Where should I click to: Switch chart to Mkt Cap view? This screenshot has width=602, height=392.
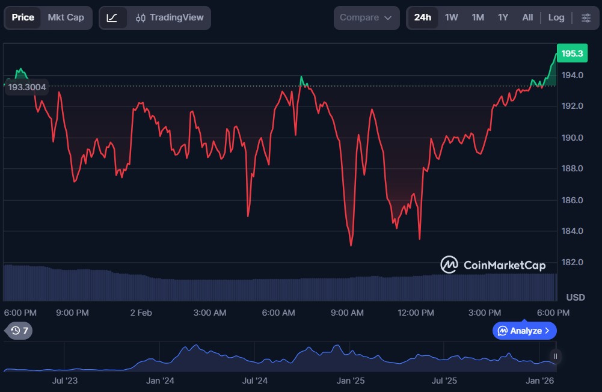coord(66,17)
